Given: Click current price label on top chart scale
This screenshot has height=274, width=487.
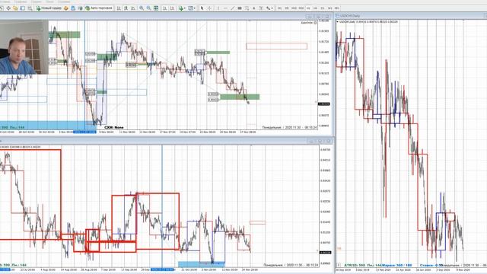Looking at the screenshot, I should tap(324, 104).
